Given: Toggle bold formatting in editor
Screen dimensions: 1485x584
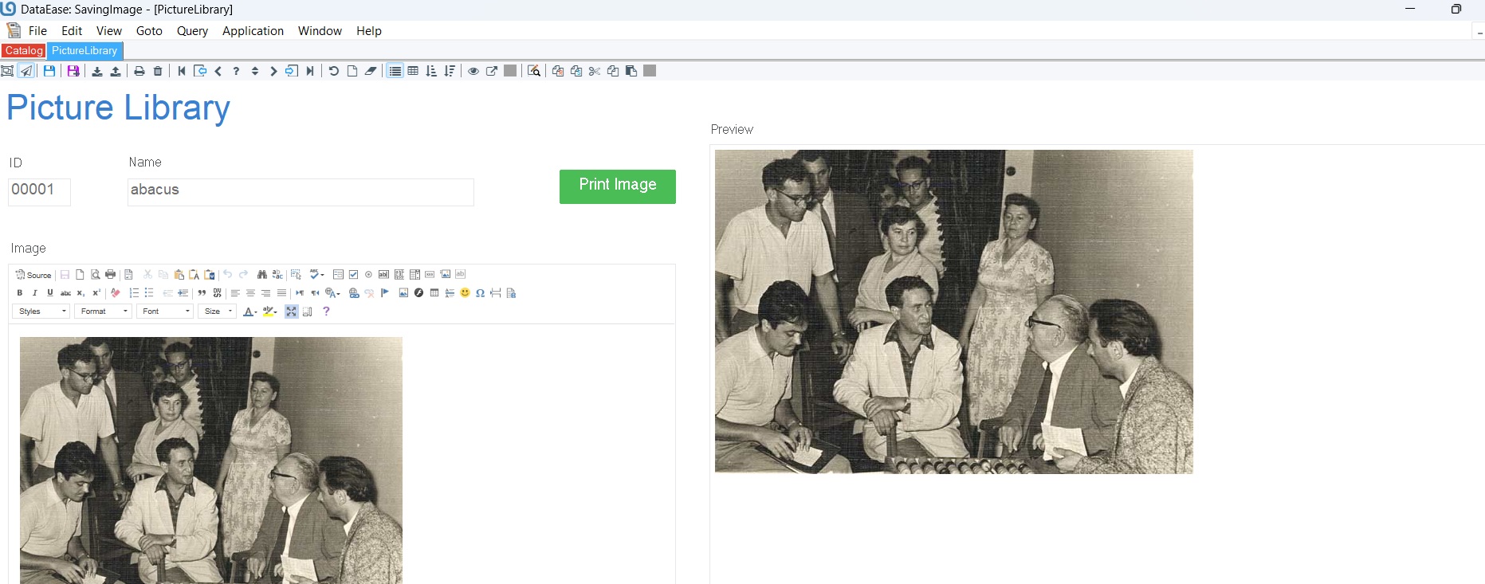Looking at the screenshot, I should pyautogui.click(x=20, y=293).
